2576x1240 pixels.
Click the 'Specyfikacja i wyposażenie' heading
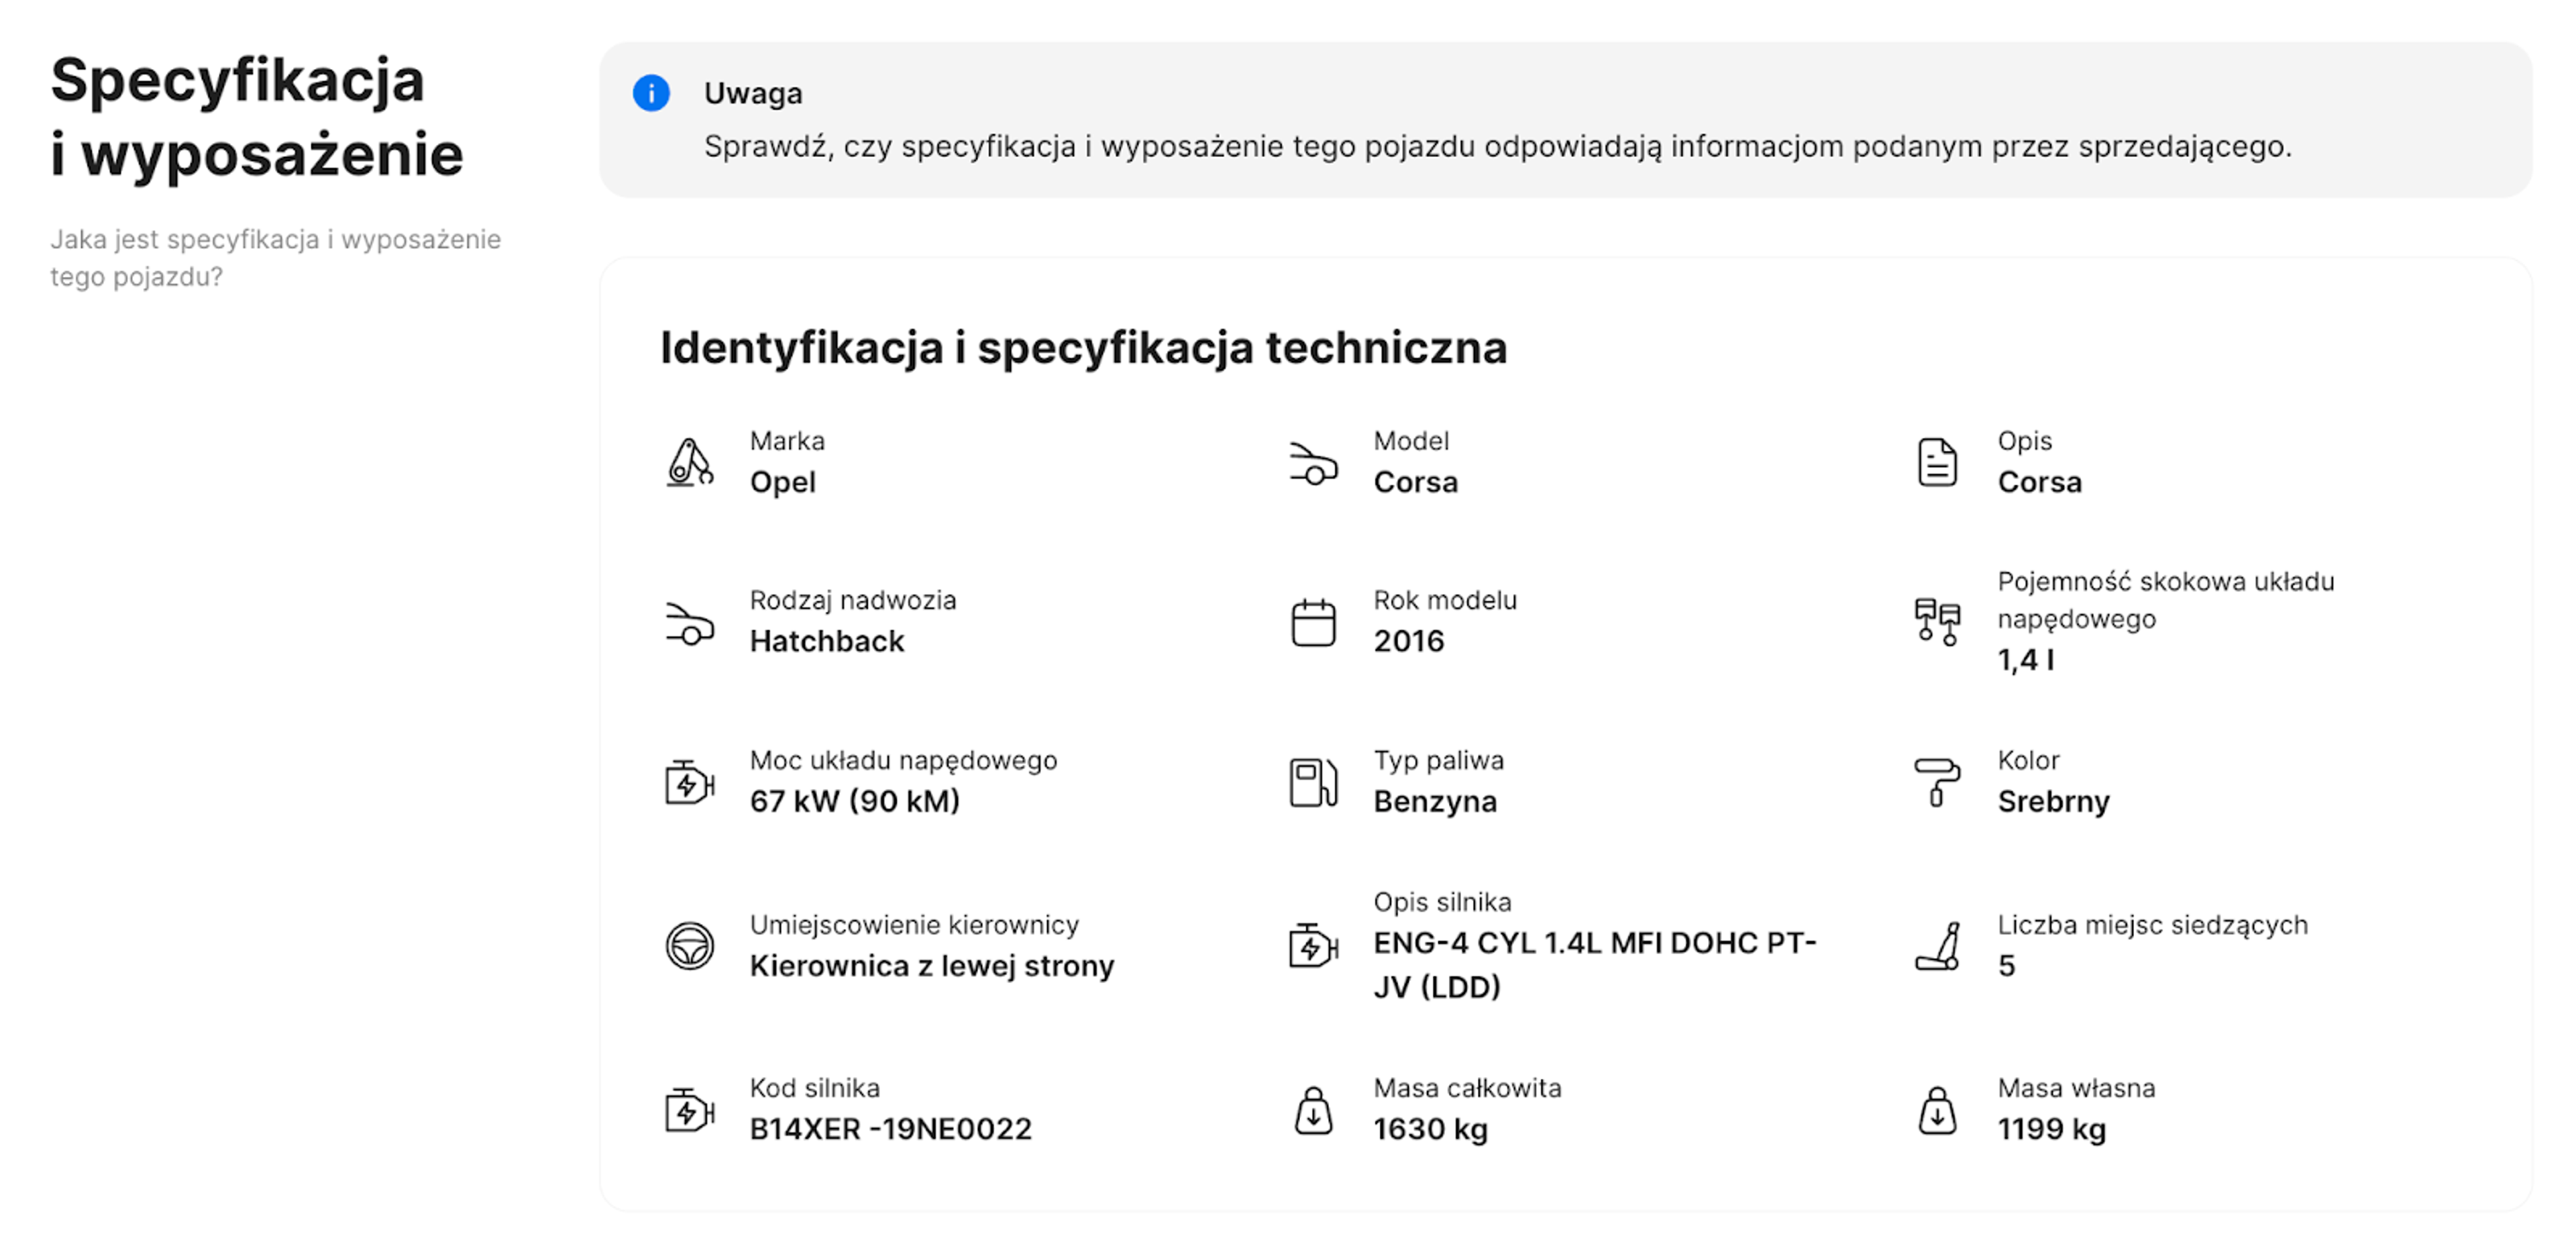[257, 117]
